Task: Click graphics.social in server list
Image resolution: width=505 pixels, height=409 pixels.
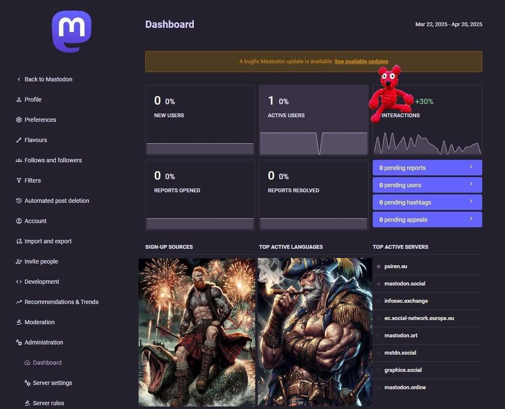Action: pyautogui.click(x=403, y=370)
